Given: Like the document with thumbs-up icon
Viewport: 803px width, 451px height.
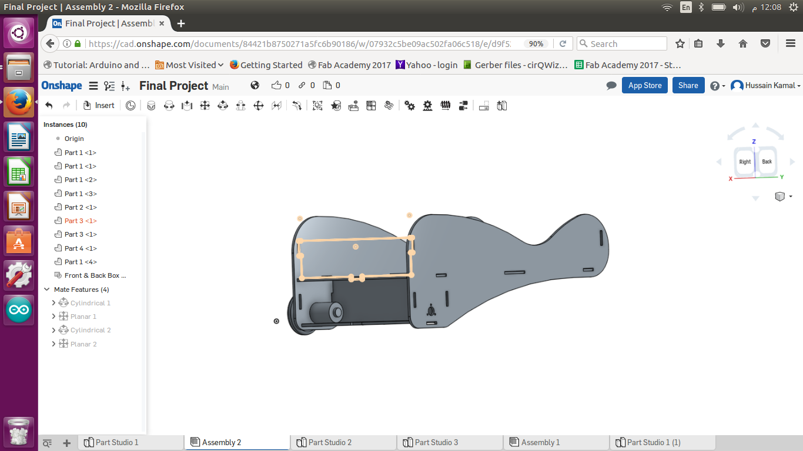Looking at the screenshot, I should click(276, 85).
